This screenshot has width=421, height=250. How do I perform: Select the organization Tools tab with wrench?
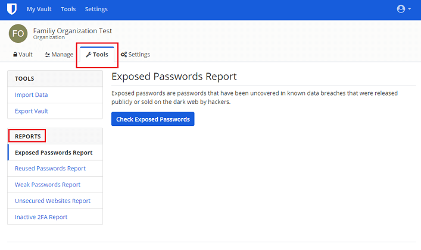click(97, 55)
